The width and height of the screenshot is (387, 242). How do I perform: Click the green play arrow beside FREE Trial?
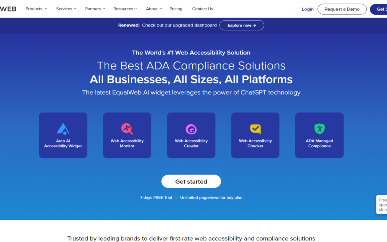(176, 198)
